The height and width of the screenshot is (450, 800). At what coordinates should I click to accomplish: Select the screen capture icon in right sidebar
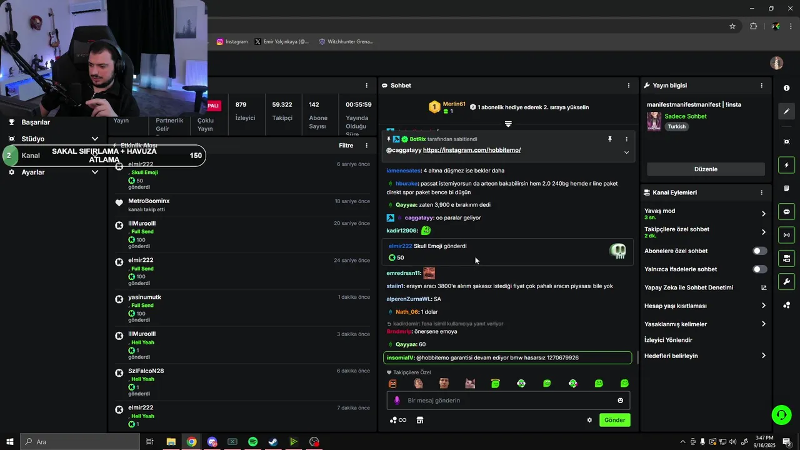(x=786, y=142)
